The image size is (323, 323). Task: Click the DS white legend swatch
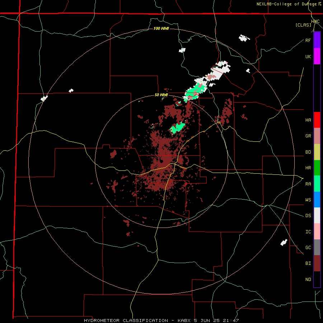317,215
